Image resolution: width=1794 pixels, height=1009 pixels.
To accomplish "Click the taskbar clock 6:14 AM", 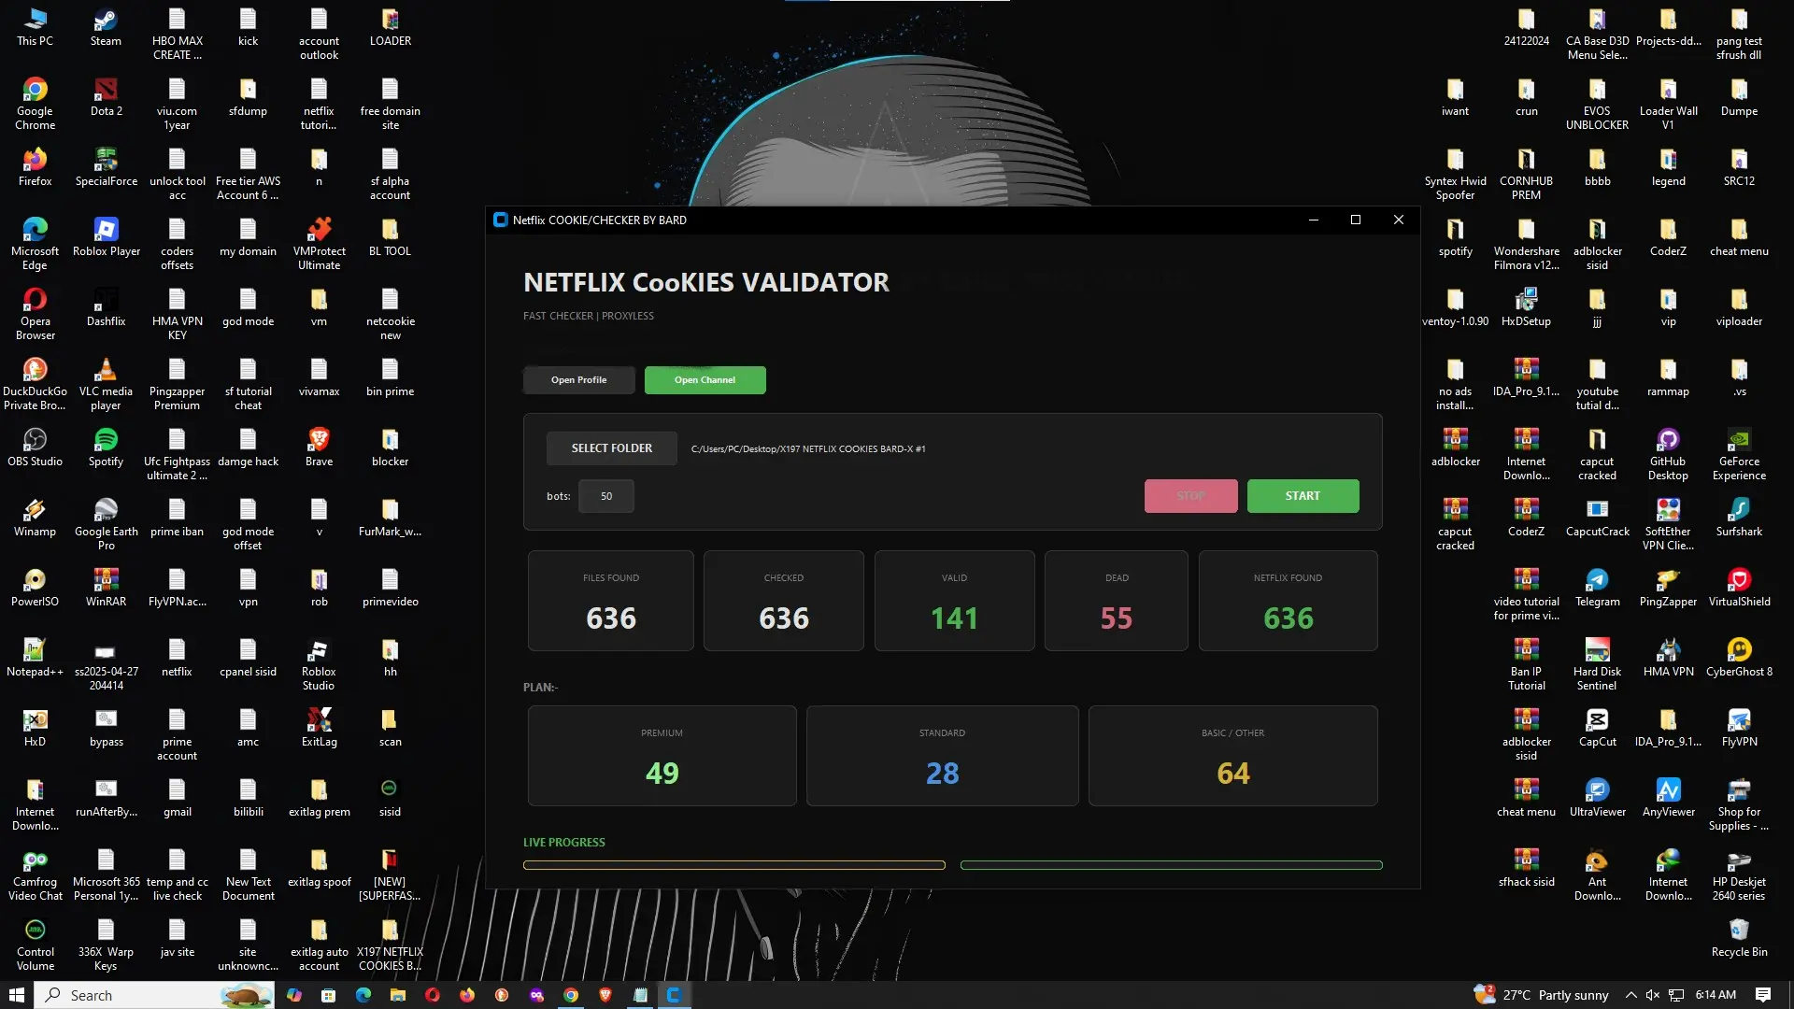I will click(x=1716, y=995).
